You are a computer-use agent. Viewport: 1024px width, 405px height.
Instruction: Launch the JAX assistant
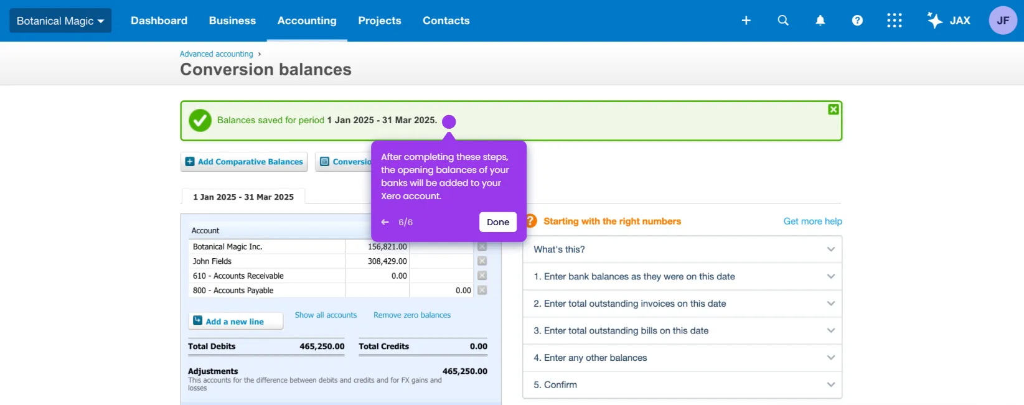click(949, 21)
